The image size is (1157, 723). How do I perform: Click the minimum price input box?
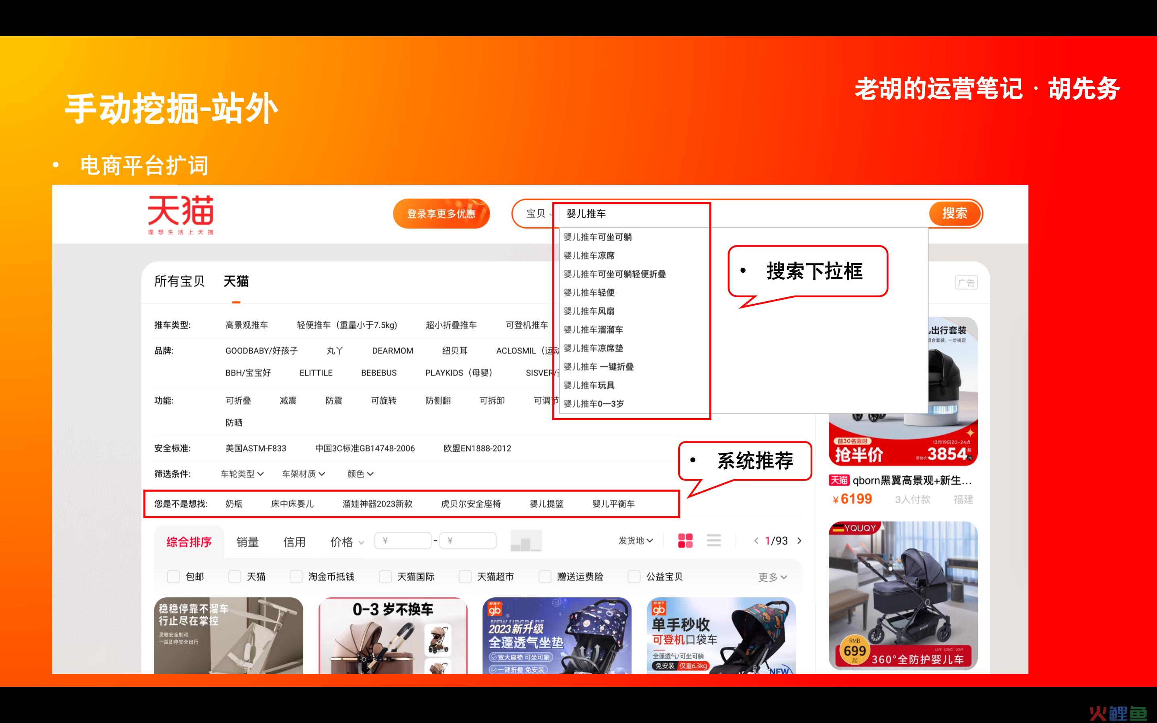pyautogui.click(x=403, y=541)
